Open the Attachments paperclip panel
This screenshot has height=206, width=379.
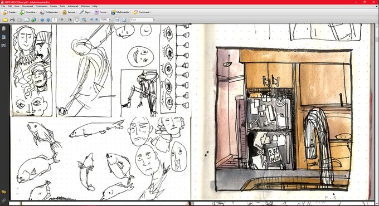click(4, 200)
